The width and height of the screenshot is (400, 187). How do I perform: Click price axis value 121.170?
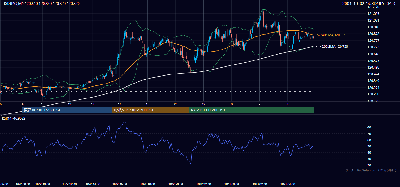click(374, 7)
